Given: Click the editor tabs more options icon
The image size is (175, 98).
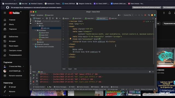Looking at the screenshot, I should (153, 19).
